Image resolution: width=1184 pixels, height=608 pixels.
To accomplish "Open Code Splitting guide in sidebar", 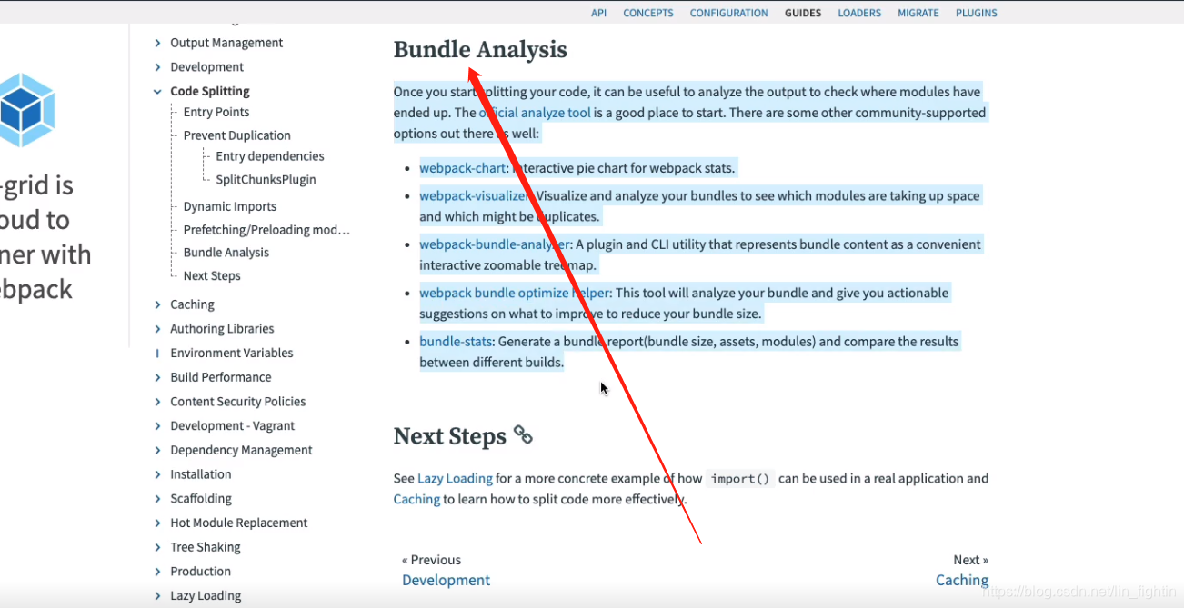I will (210, 91).
